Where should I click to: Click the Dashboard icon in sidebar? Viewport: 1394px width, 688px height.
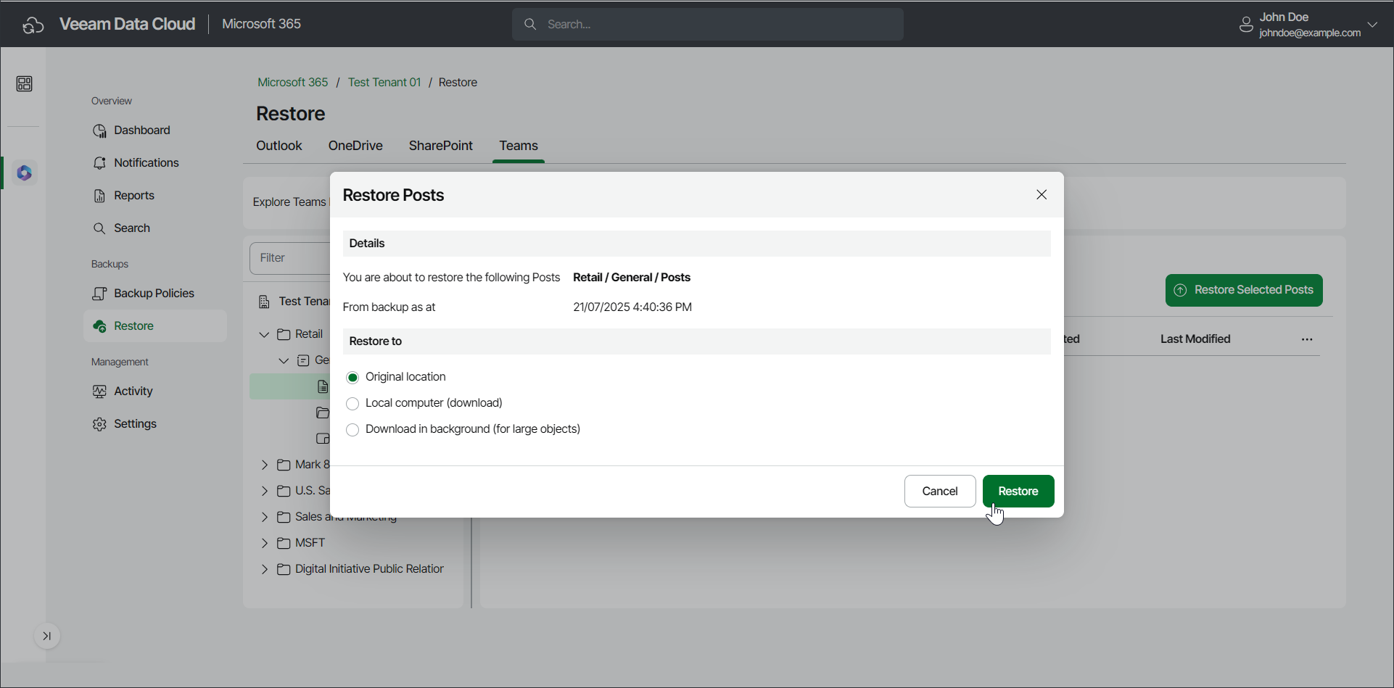click(x=99, y=130)
